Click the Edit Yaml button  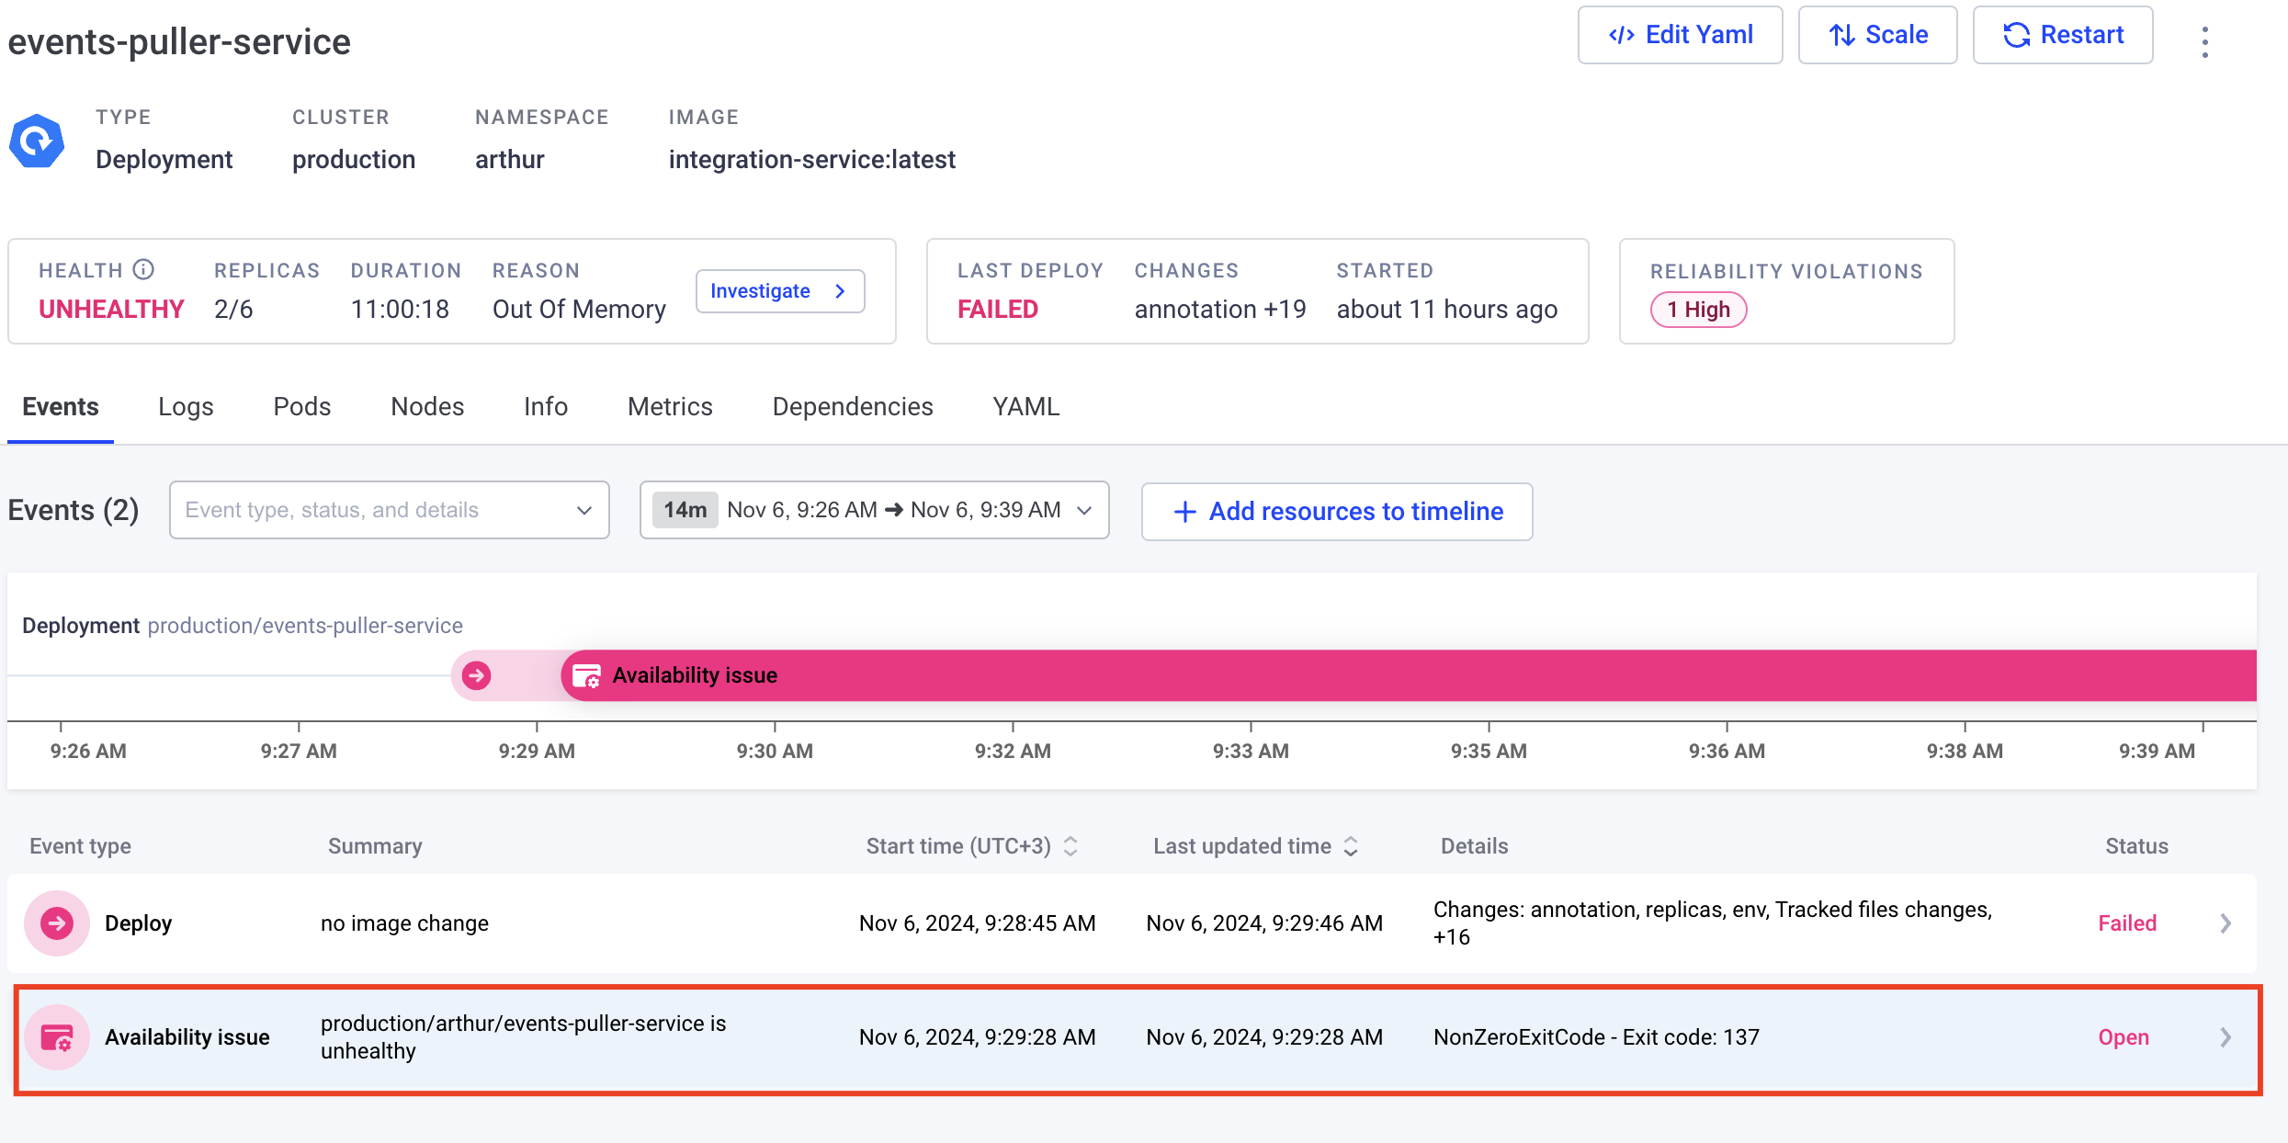(x=1681, y=35)
